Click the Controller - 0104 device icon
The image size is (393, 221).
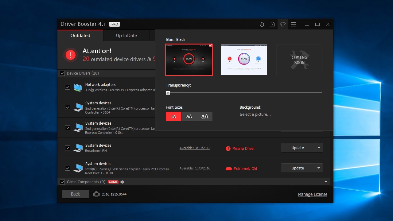pyautogui.click(x=78, y=107)
